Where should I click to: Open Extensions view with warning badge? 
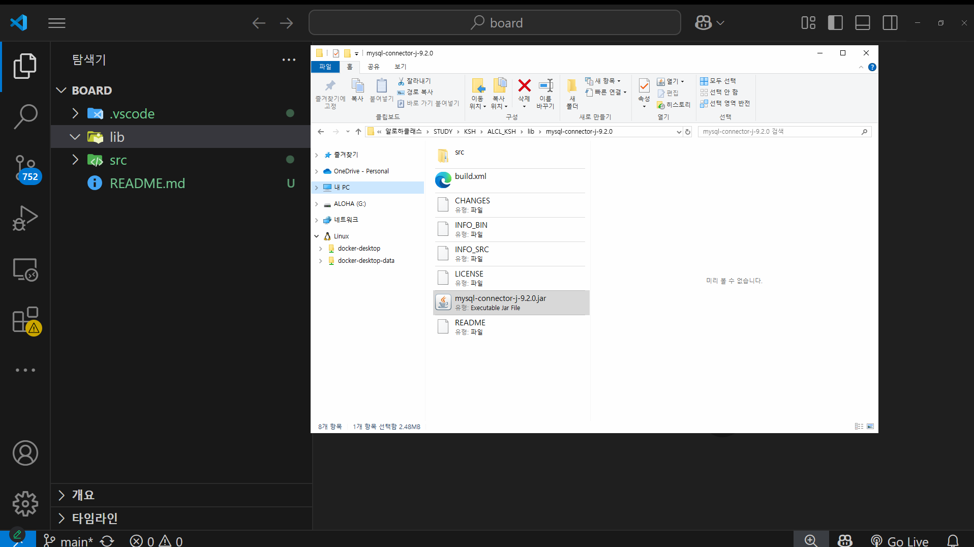click(26, 320)
